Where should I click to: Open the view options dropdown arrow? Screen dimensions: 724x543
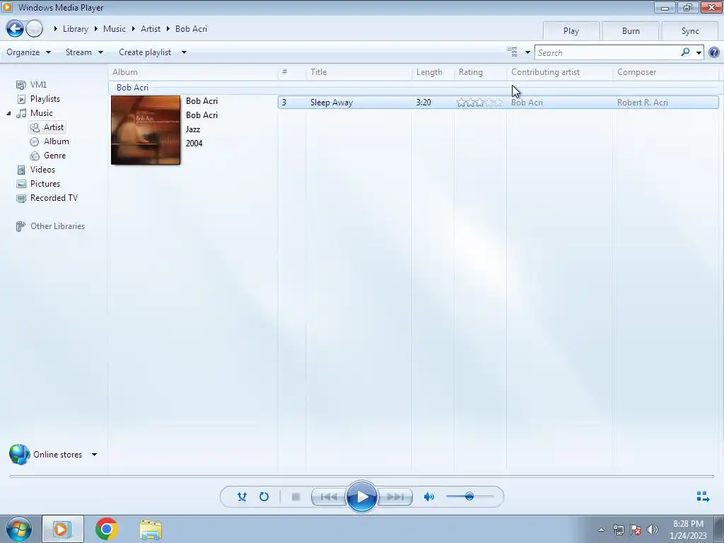pos(527,52)
